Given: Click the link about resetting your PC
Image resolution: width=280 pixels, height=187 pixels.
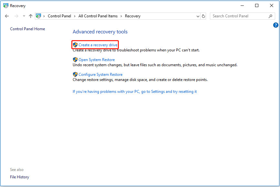Looking at the screenshot, I should (135, 91).
